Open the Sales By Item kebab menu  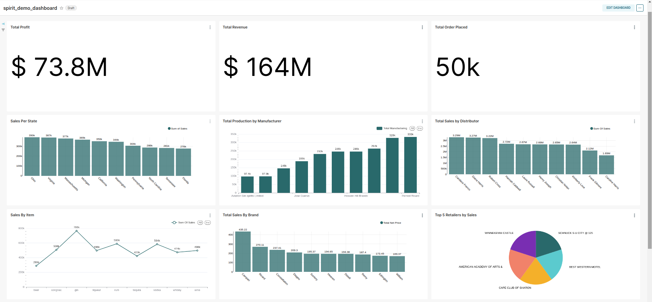tap(210, 215)
